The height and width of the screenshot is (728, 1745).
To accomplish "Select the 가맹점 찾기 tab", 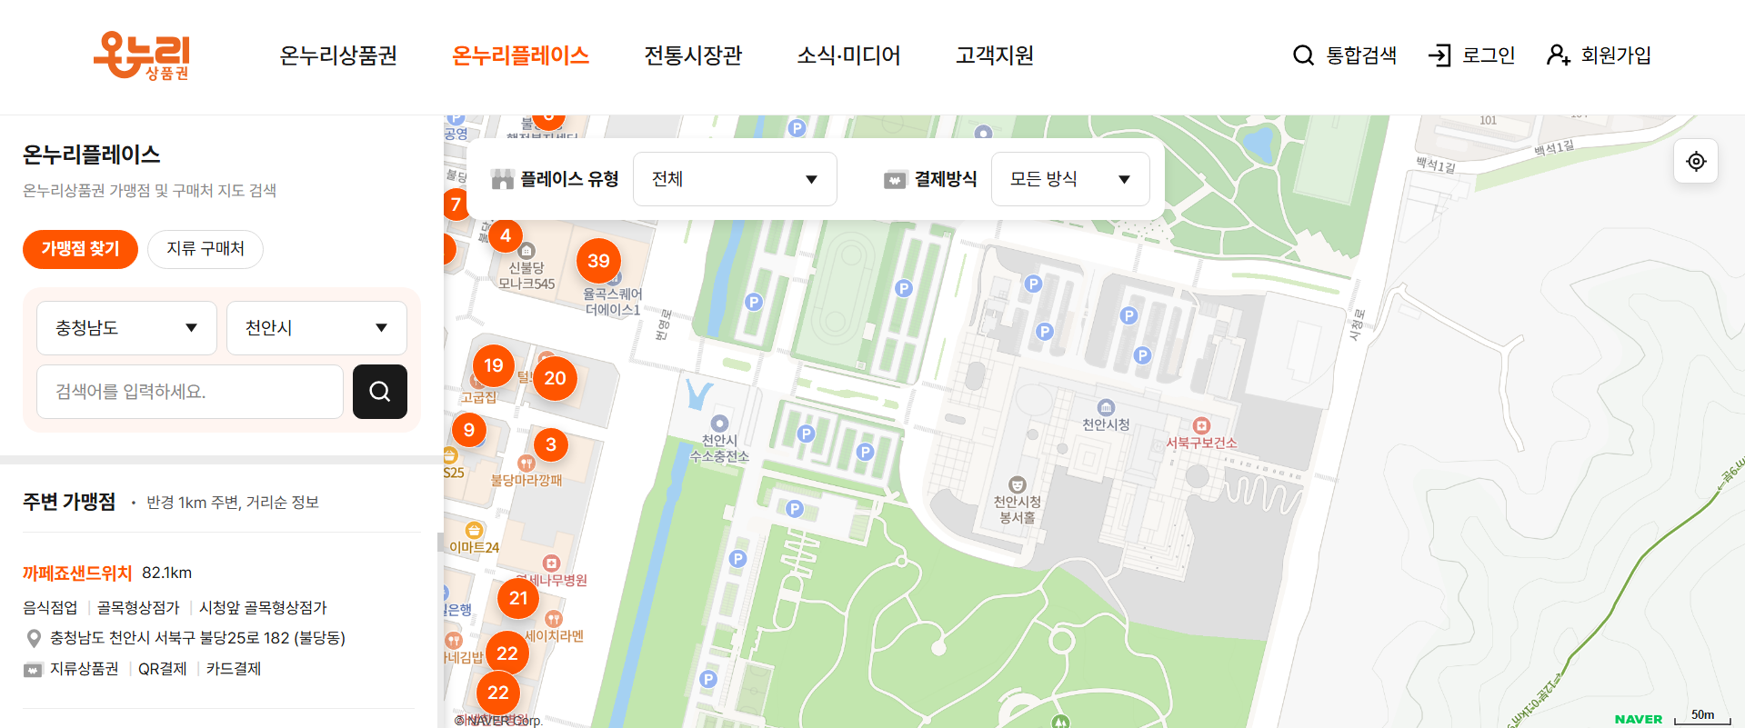I will point(80,249).
